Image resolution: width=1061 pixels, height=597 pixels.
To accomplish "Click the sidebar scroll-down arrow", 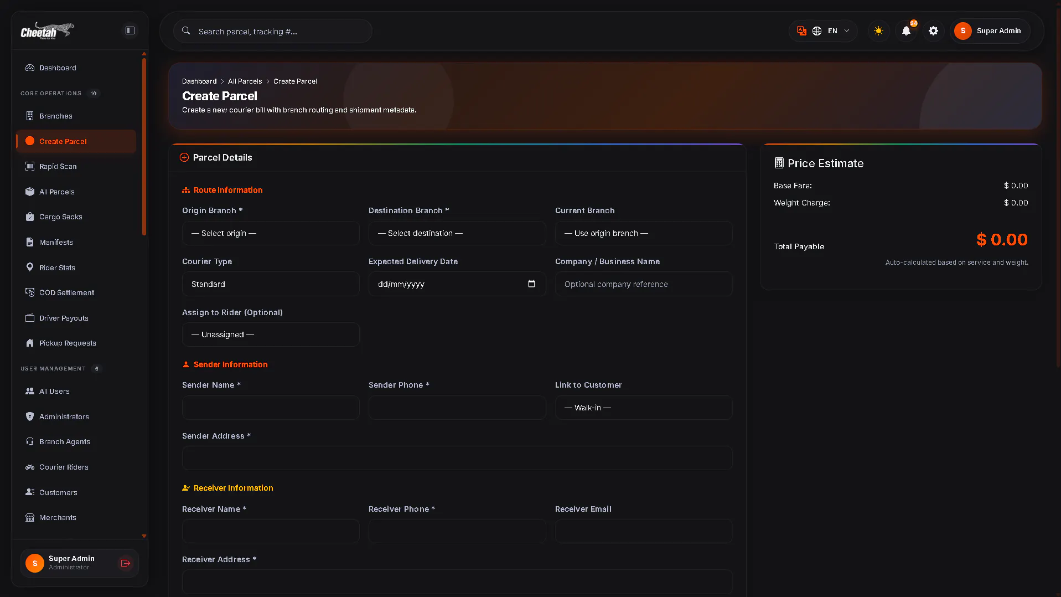I will [x=144, y=536].
